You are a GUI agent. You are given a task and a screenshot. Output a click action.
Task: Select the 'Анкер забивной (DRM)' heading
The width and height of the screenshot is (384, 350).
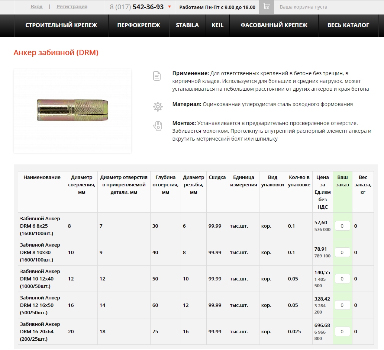point(56,52)
